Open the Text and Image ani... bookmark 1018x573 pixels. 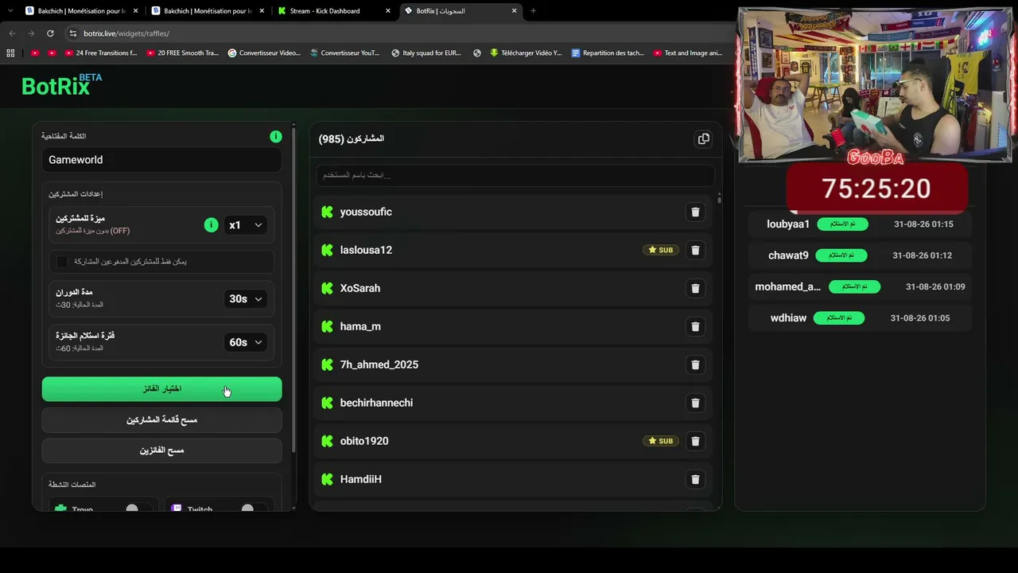coord(688,53)
